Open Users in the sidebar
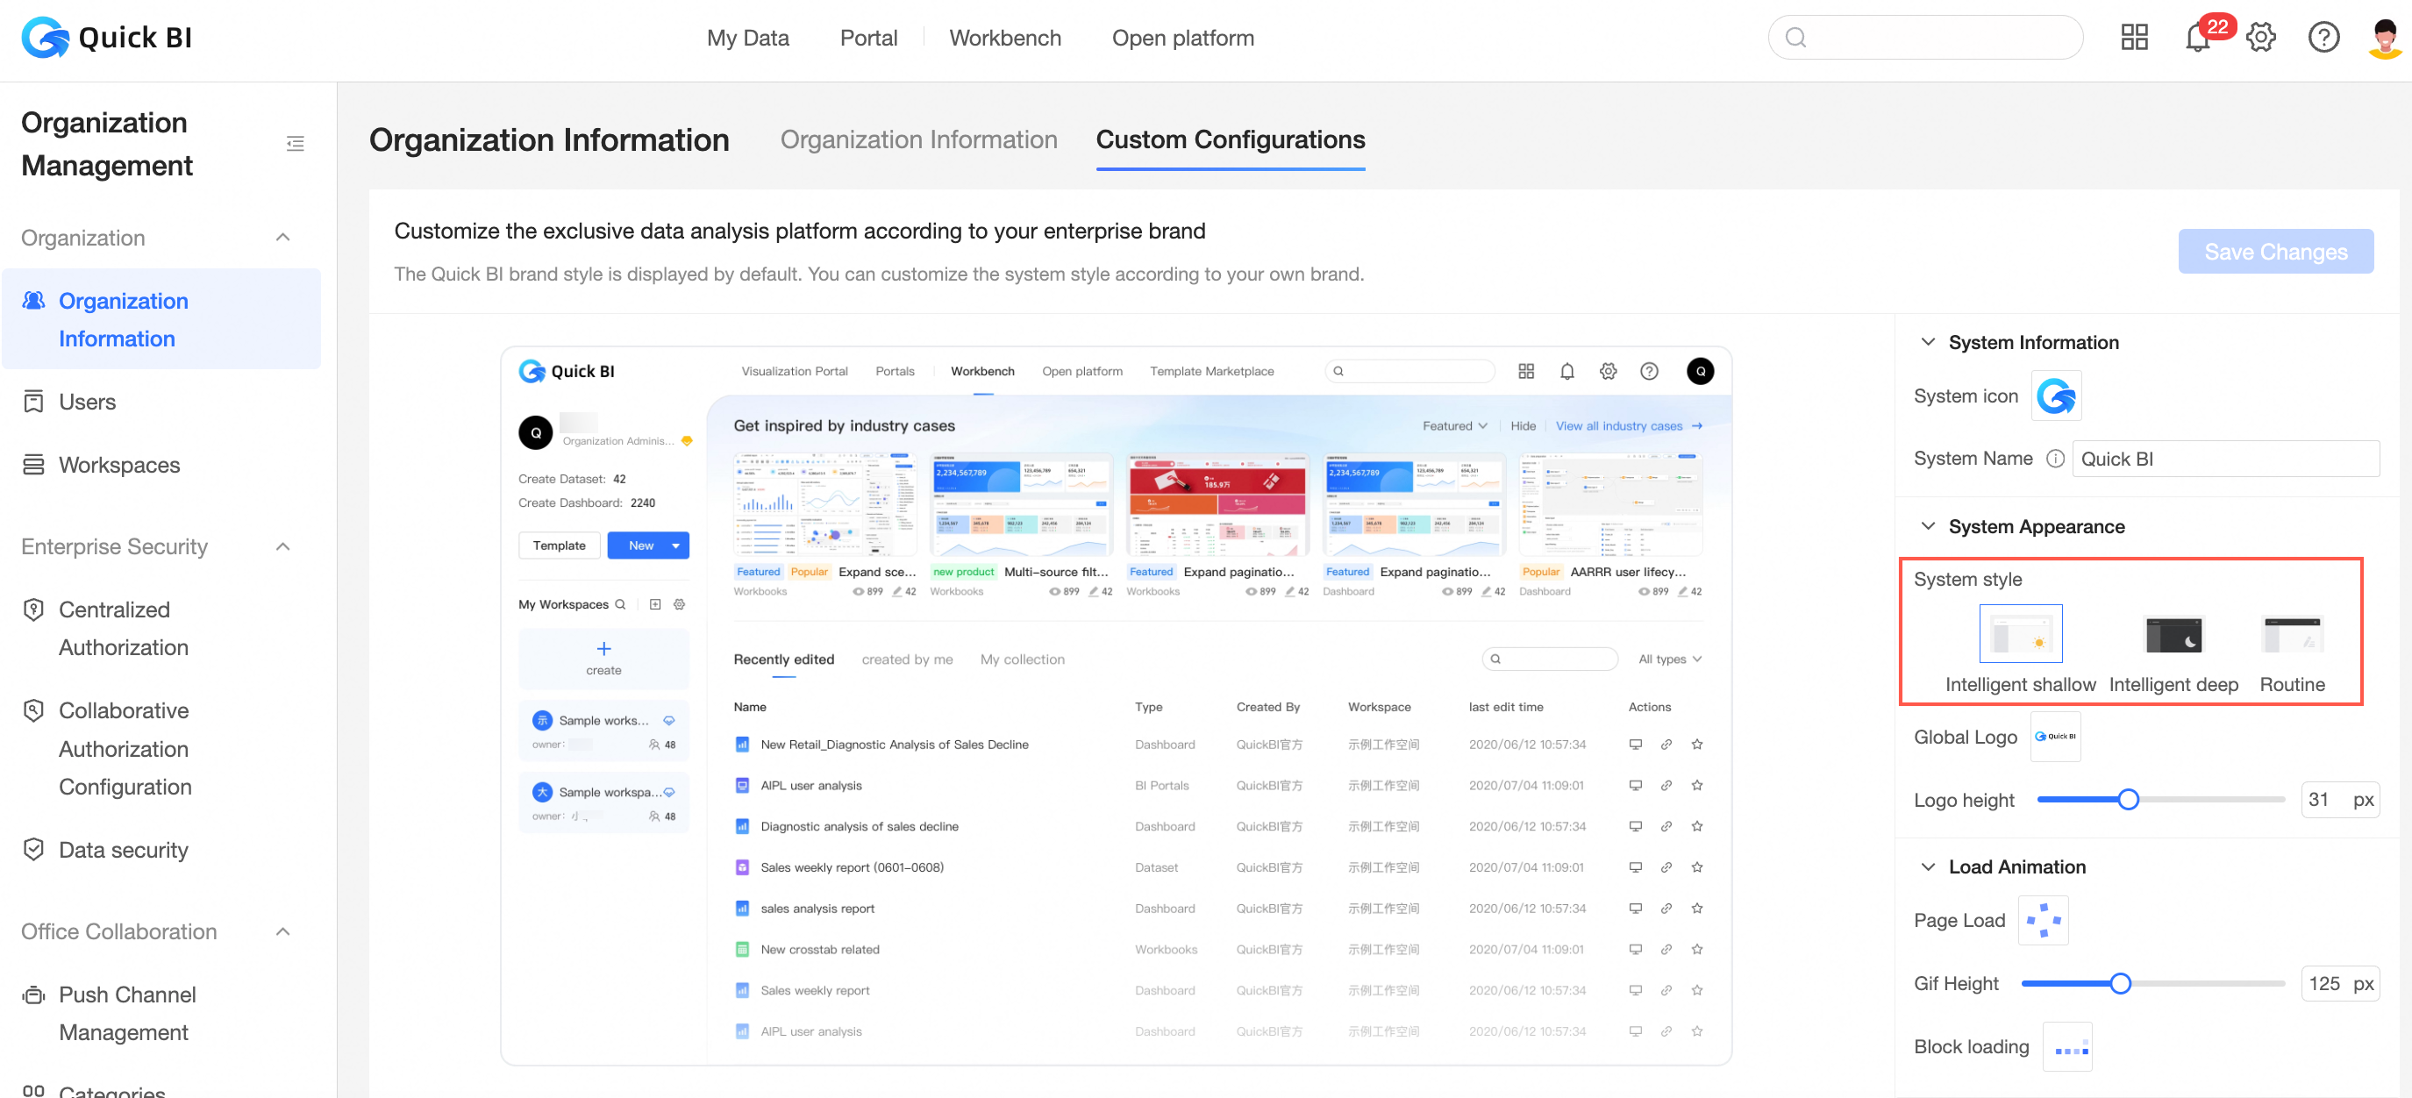This screenshot has height=1098, width=2412. (87, 402)
